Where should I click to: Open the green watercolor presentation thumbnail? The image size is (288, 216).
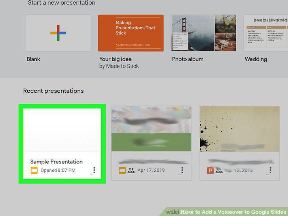pyautogui.click(x=152, y=129)
